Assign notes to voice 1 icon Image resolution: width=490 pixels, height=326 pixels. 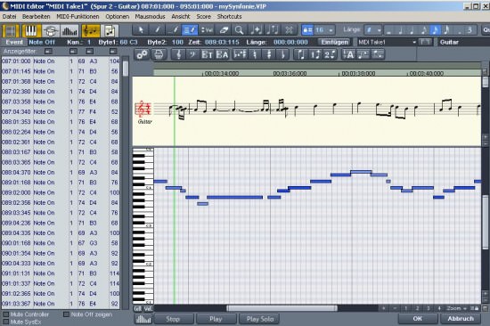pos(315,54)
